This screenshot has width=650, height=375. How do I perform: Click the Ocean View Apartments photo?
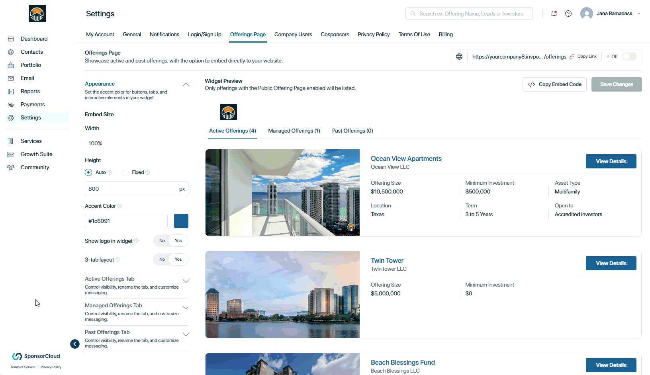282,193
